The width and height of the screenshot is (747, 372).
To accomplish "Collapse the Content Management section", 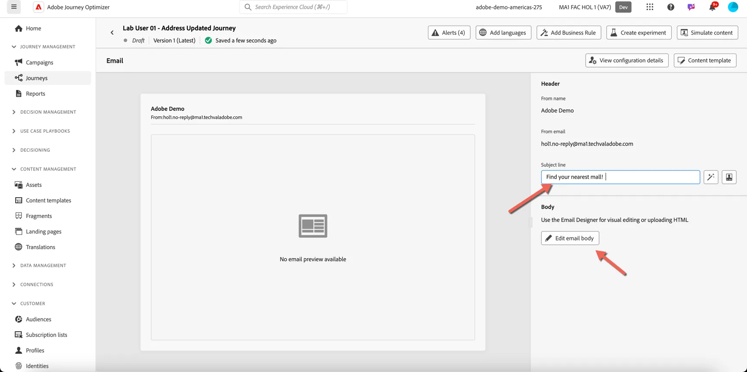I will coord(43,169).
